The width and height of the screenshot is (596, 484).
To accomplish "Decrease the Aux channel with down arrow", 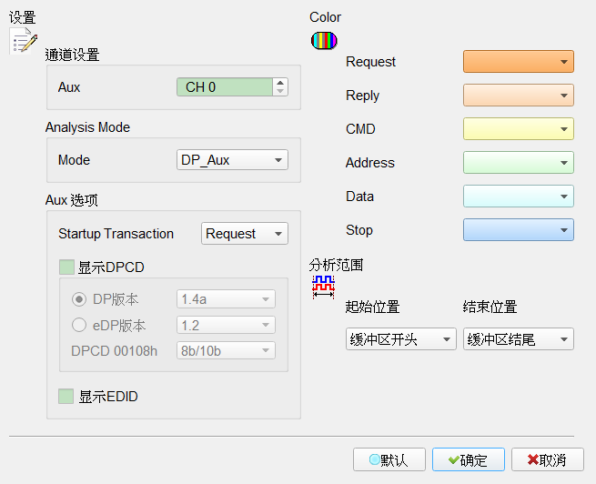I will pyautogui.click(x=280, y=91).
